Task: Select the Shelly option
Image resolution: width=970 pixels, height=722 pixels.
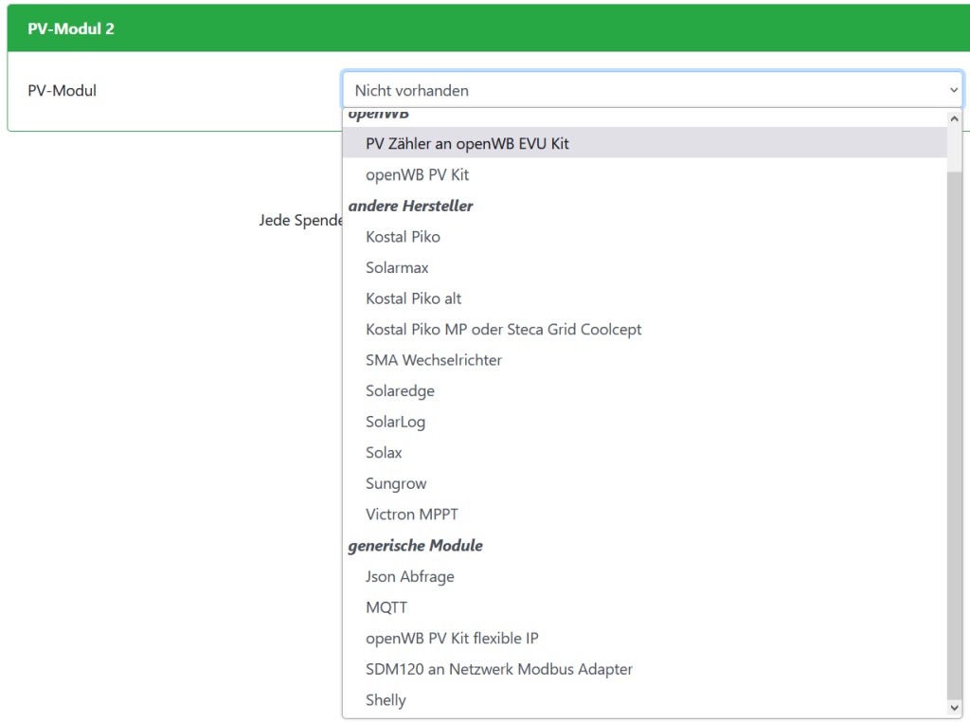Action: click(x=386, y=700)
